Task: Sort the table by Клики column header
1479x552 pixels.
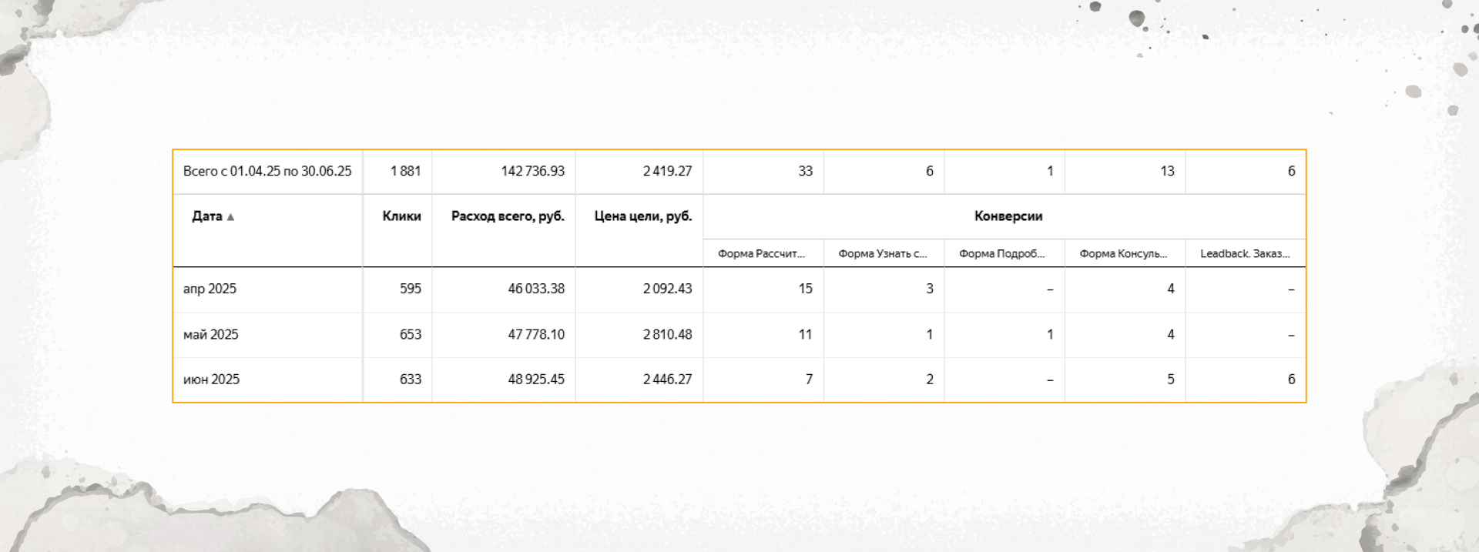Action: pyautogui.click(x=401, y=216)
